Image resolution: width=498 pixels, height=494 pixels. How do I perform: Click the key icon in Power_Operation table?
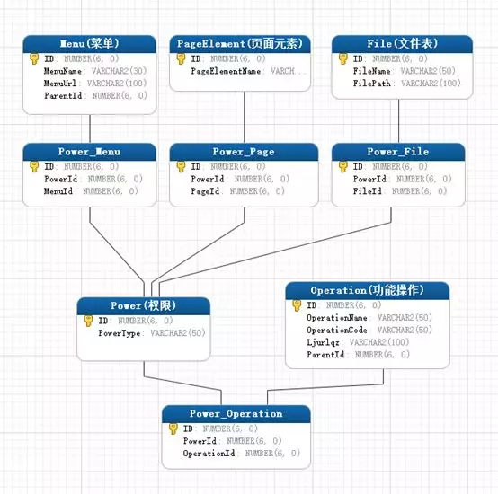point(173,428)
